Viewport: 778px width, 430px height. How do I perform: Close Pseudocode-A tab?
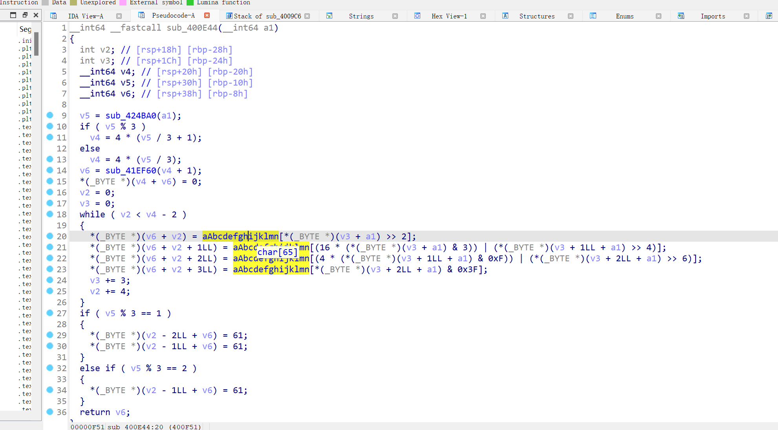(208, 16)
